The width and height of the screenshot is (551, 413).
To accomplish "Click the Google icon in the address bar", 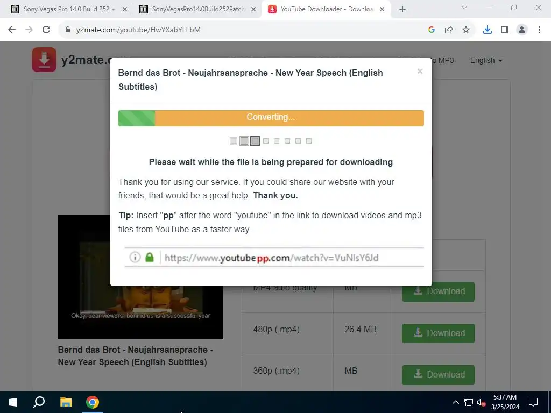I will coord(432,30).
